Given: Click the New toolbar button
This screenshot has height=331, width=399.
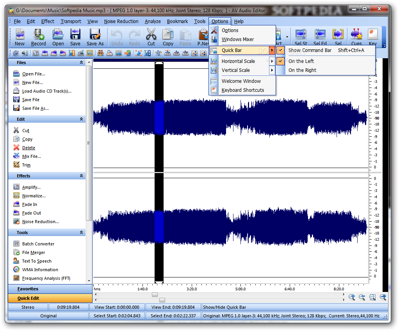Looking at the screenshot, I should pyautogui.click(x=20, y=37).
